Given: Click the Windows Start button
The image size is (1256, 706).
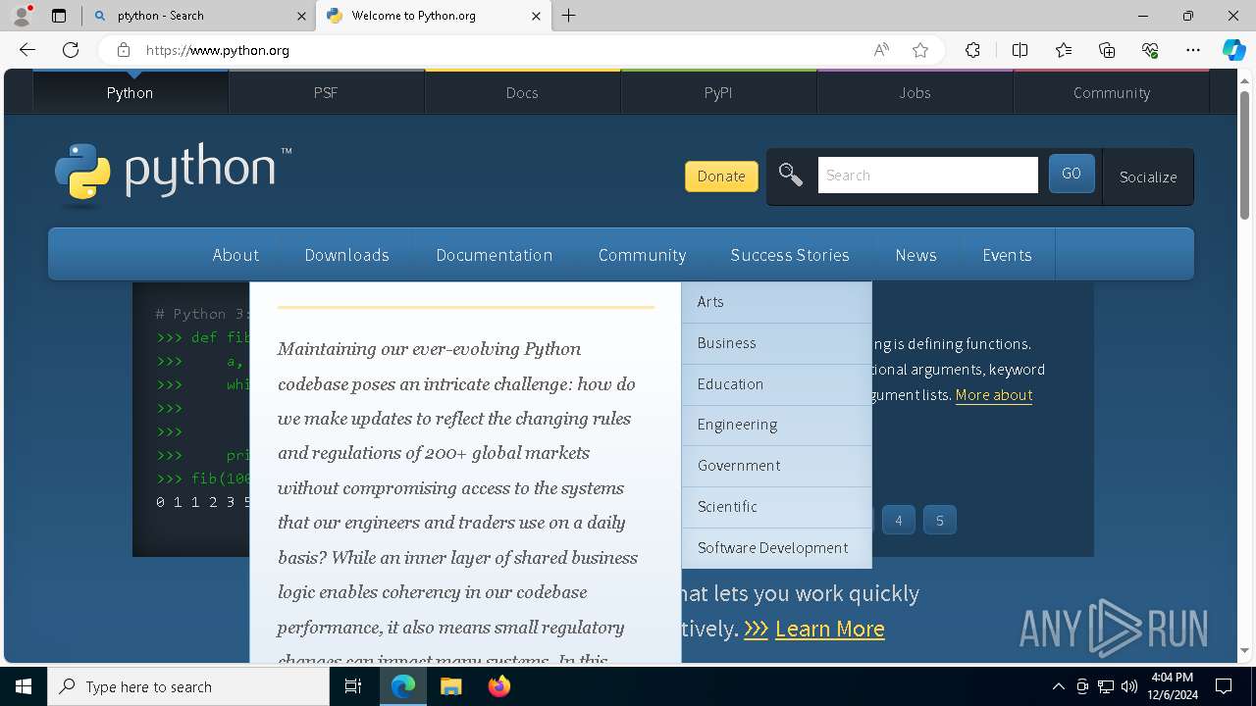Looking at the screenshot, I should point(24,686).
